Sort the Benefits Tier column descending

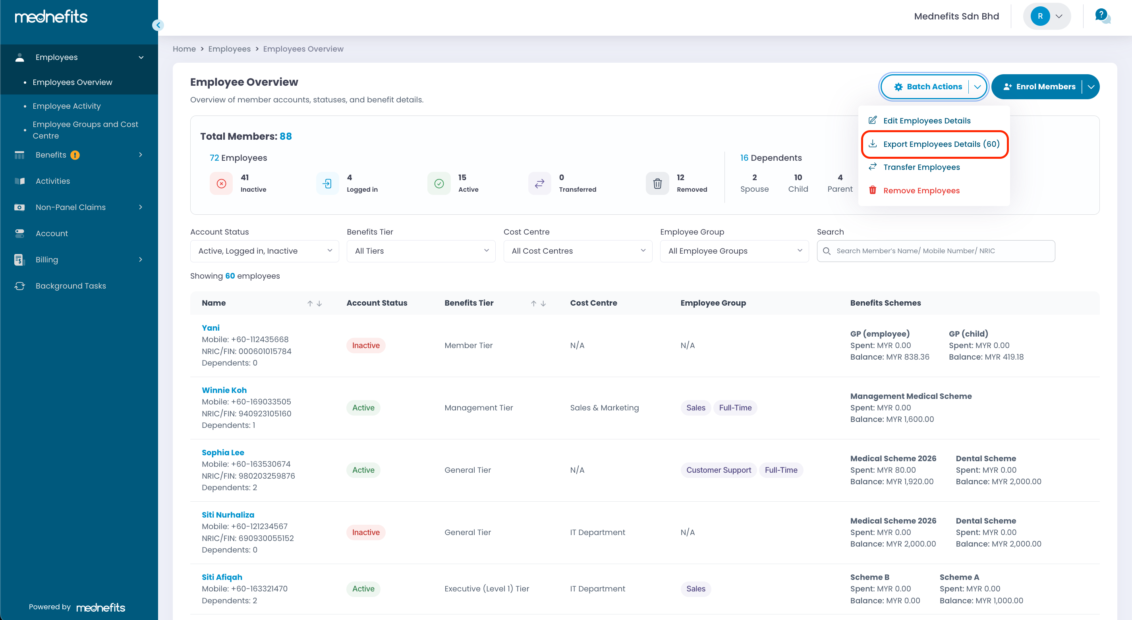click(x=543, y=303)
